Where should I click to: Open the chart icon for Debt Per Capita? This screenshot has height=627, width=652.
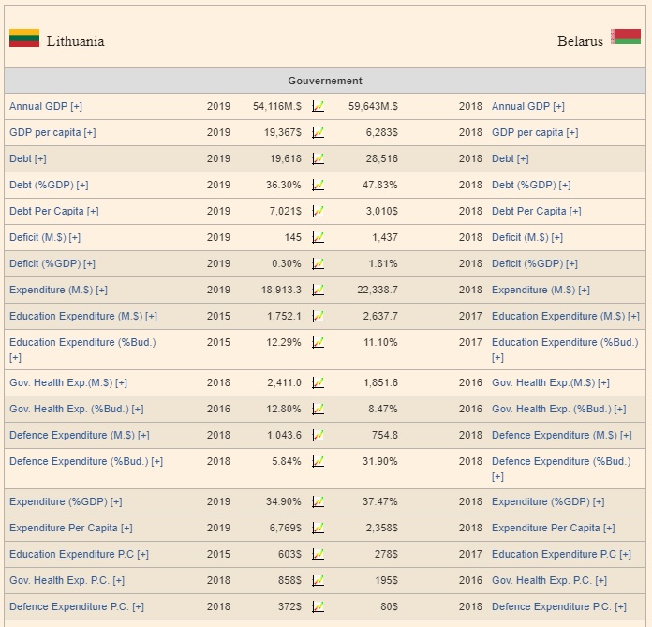click(x=319, y=212)
